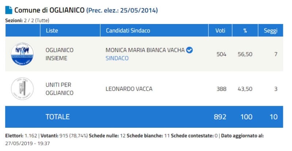Click the percentage column header
The width and height of the screenshot is (292, 151).
[245, 30]
